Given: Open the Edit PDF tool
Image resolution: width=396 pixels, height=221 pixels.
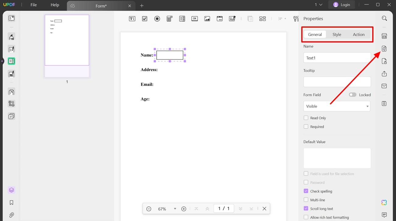Looking at the screenshot, I should (12, 49).
